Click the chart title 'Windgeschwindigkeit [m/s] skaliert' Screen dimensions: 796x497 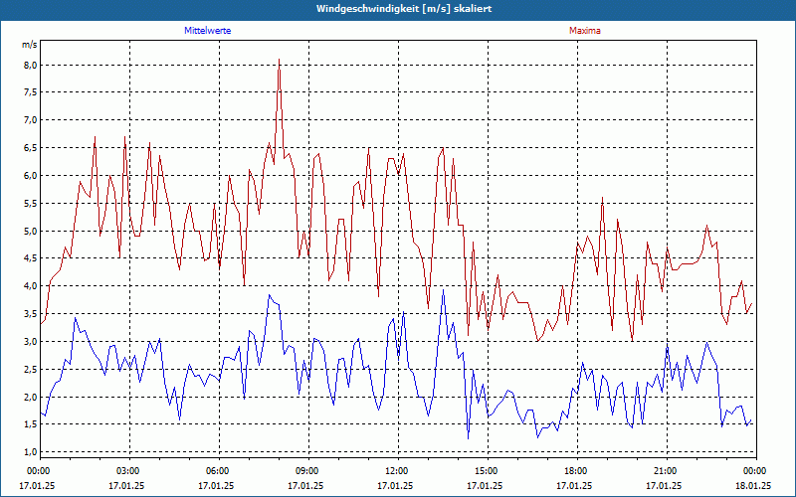click(404, 9)
